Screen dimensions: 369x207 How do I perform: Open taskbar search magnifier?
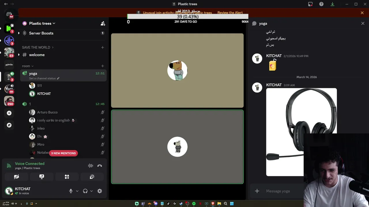click(x=225, y=204)
